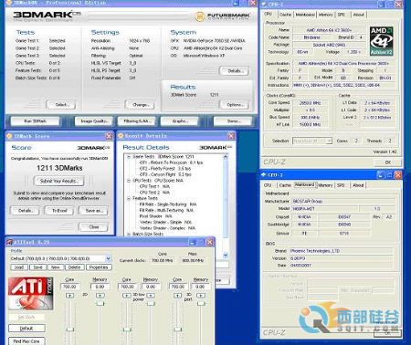Click the Graphs button in 3DMark05
The width and height of the screenshot is (411, 345).
(x=179, y=121)
